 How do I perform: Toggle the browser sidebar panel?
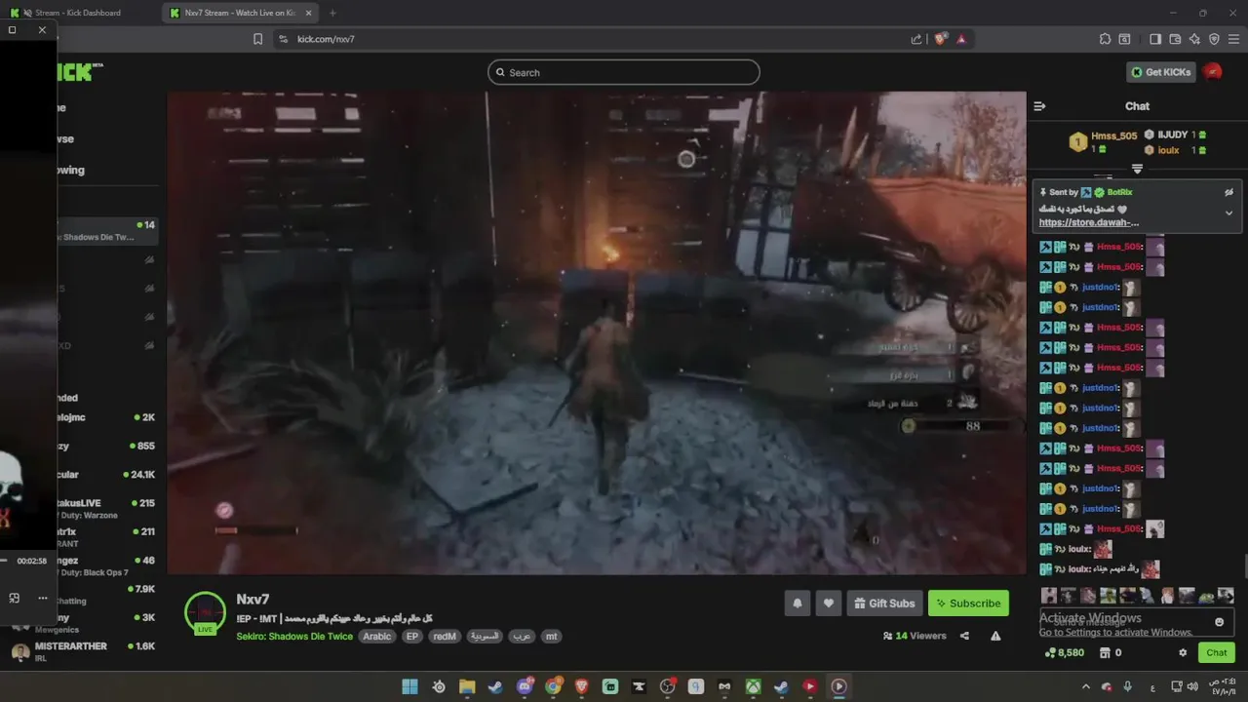pyautogui.click(x=1155, y=39)
